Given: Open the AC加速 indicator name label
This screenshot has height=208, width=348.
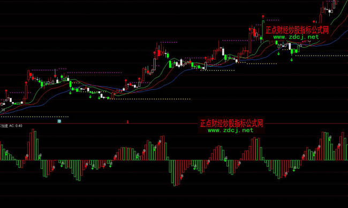Looking at the screenshot, I should (x=4, y=126).
